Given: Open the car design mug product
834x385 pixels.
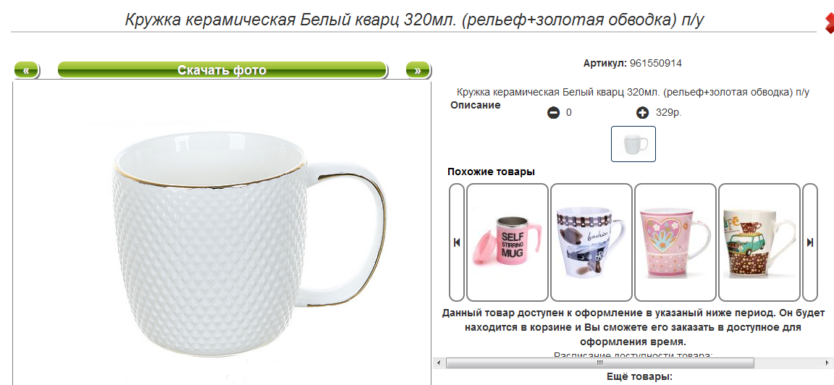Looking at the screenshot, I should pos(591,242).
